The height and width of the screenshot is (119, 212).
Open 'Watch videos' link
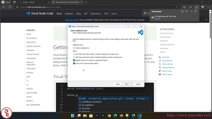[167, 74]
